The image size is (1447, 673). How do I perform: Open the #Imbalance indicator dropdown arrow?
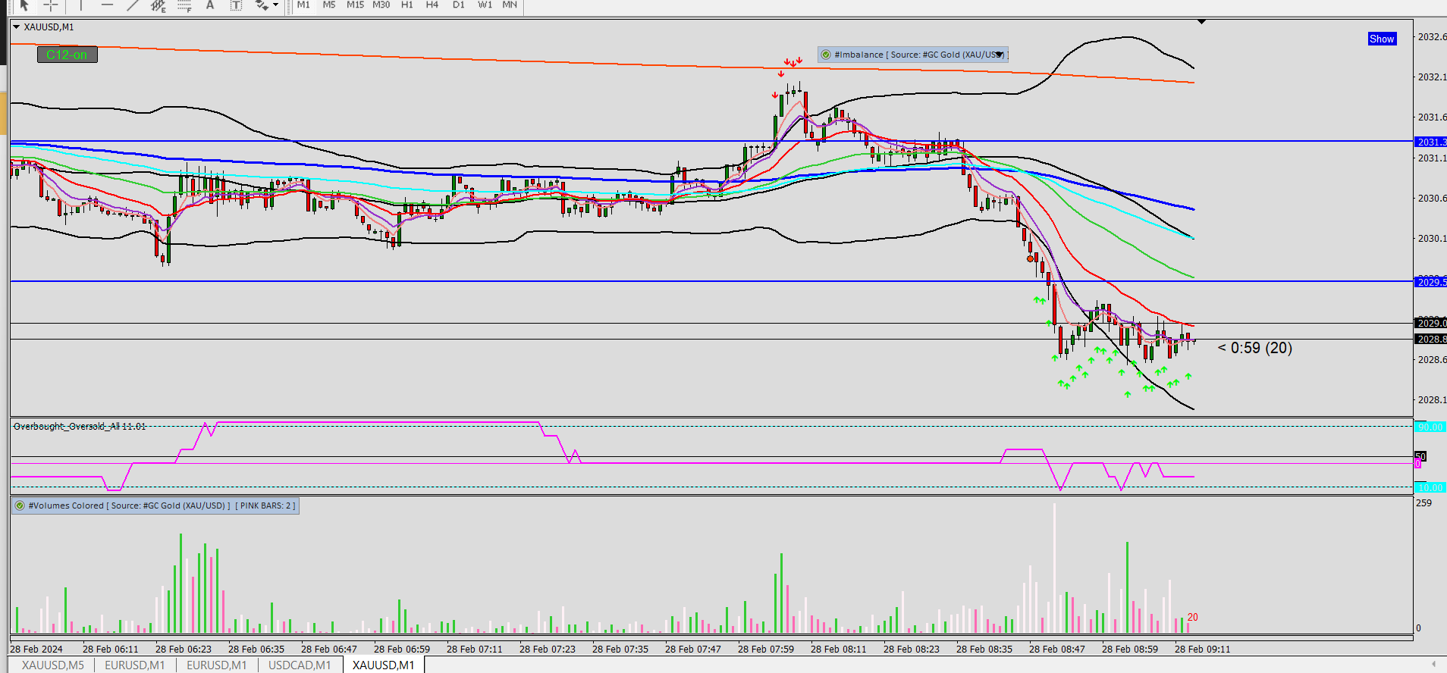[1000, 55]
